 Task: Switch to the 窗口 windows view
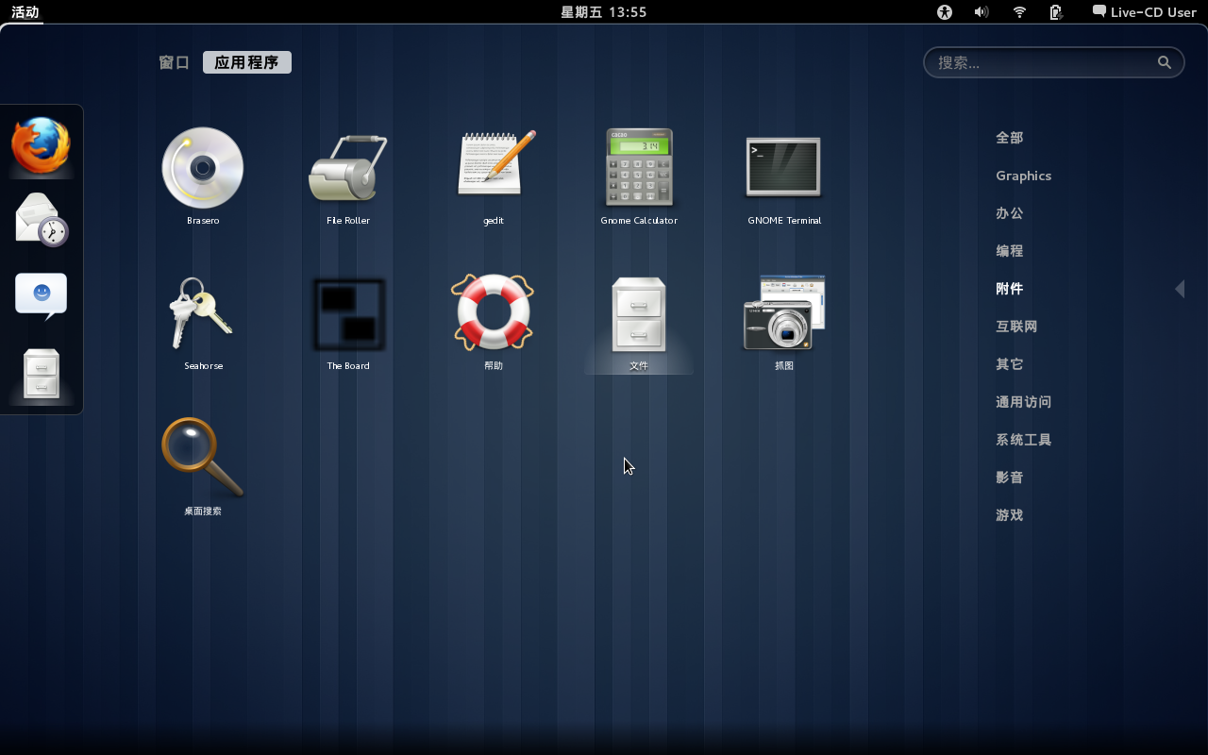click(175, 62)
